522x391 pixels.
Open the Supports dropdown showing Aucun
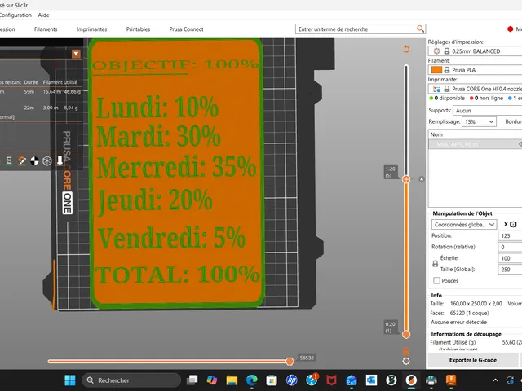(x=488, y=111)
